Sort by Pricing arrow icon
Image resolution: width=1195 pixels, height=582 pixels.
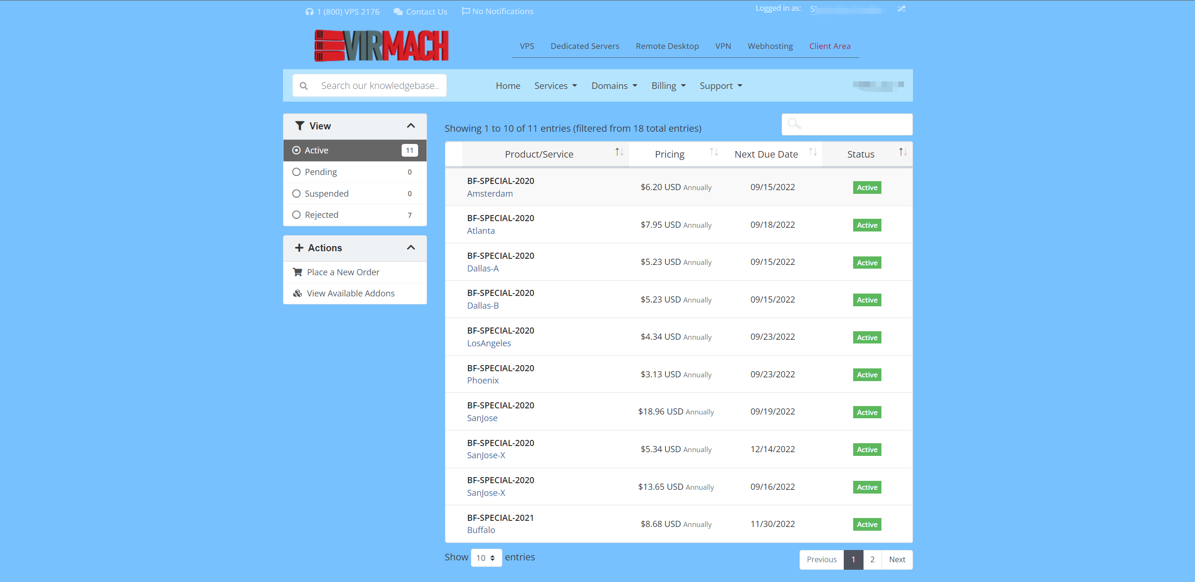click(714, 152)
